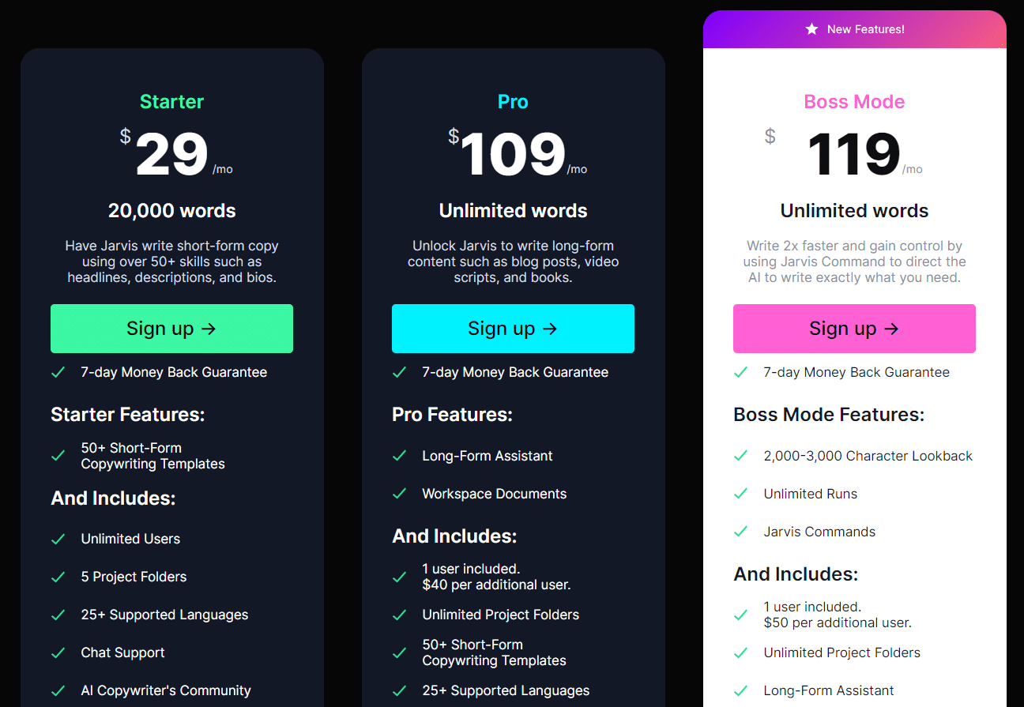
Task: Click the 20,000 words label
Action: click(x=171, y=211)
